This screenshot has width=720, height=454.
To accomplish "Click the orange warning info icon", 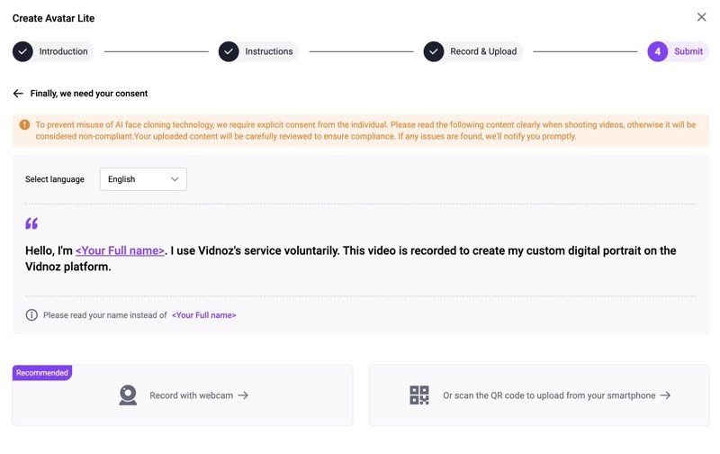I will [x=24, y=125].
